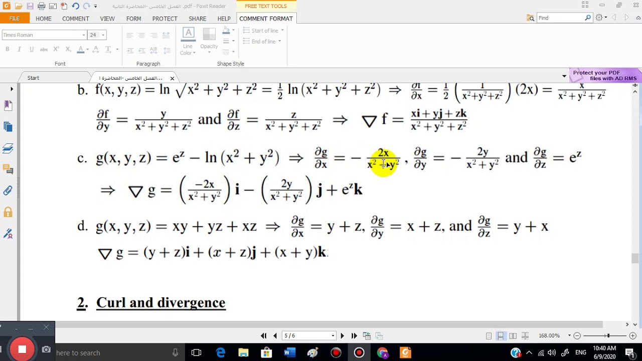The image size is (642, 361).
Task: Open the Attachments paperclip panel icon
Action: (x=8, y=191)
